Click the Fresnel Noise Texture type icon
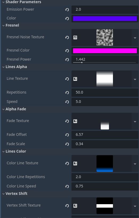 [75, 37]
